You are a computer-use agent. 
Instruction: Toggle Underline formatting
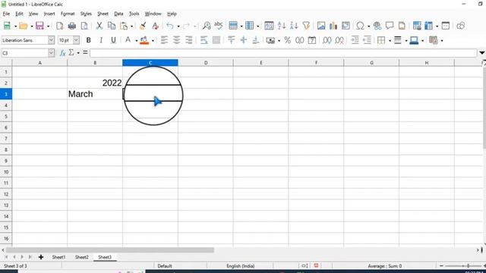point(113,40)
